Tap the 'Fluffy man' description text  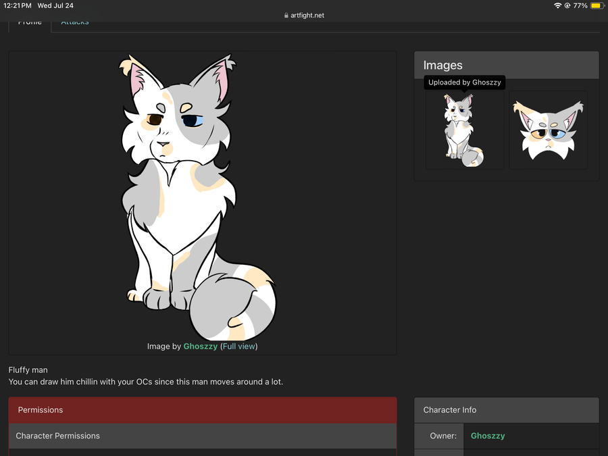28,370
